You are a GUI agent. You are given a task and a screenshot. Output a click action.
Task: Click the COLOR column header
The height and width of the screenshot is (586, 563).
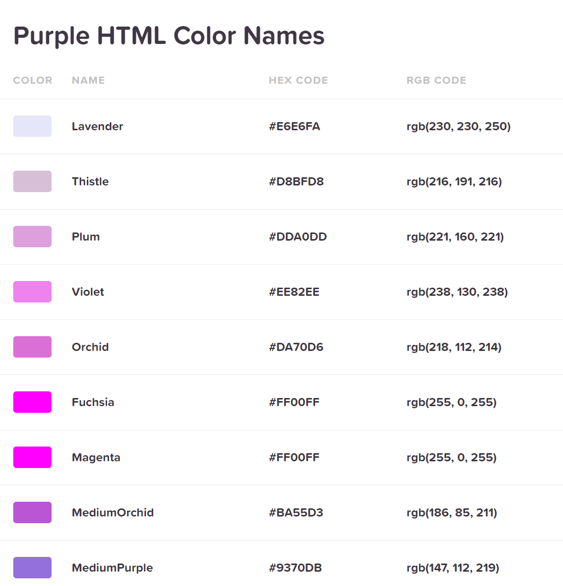click(33, 80)
